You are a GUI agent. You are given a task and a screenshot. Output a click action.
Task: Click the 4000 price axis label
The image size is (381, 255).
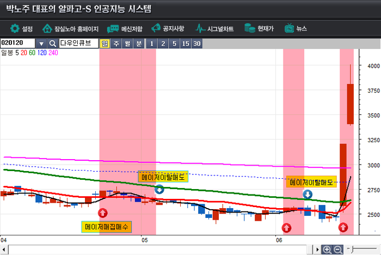click(373, 66)
